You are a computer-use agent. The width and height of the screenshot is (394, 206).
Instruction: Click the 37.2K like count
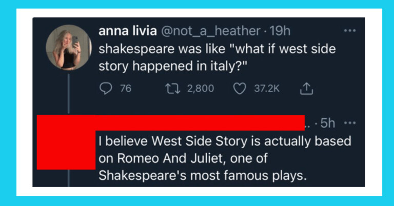[268, 89]
